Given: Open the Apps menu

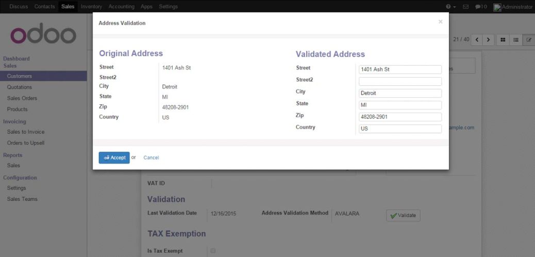Looking at the screenshot, I should pyautogui.click(x=146, y=7).
